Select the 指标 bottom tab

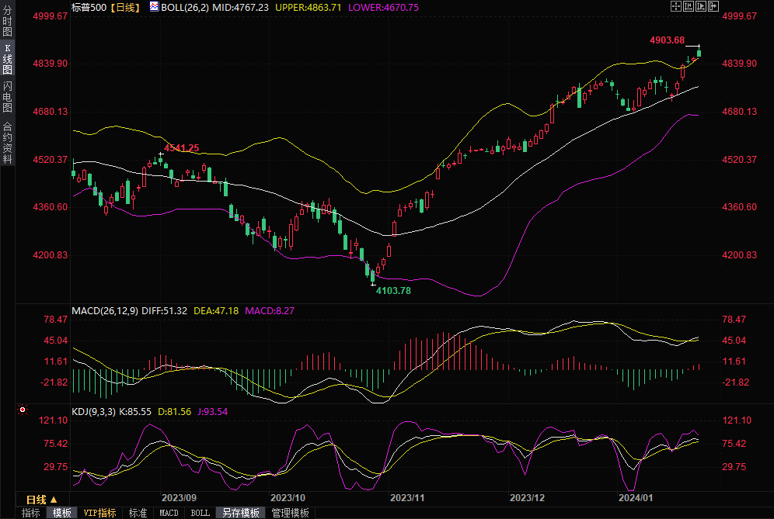30,513
